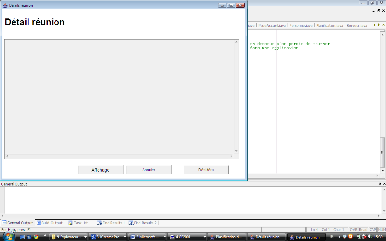The image size is (386, 241).
Task: Close the current editor tab with the yellow X
Action: (x=383, y=25)
